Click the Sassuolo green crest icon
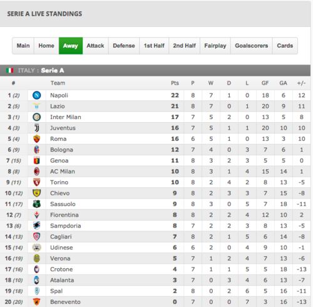313x307 pixels. click(x=37, y=204)
